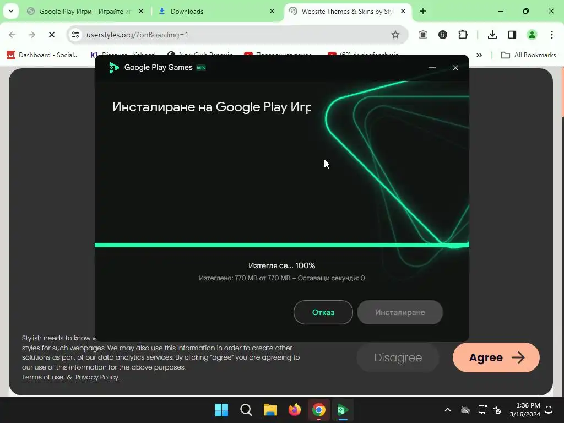Screen dimensions: 564x423
Task: Close the Google Play Игри tab
Action: pos(140,11)
